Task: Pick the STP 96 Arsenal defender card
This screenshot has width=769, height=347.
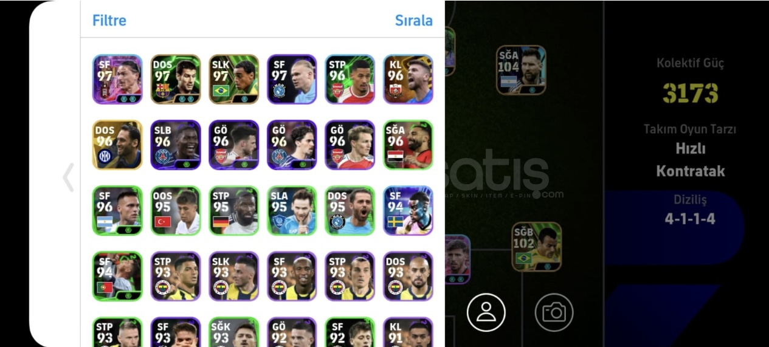Action: (x=350, y=79)
